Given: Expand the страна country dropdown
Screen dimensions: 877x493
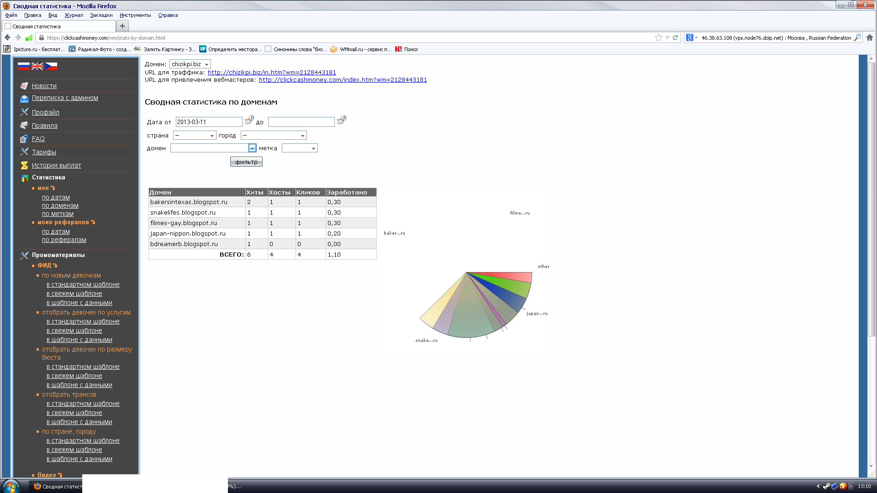Looking at the screenshot, I should point(195,136).
